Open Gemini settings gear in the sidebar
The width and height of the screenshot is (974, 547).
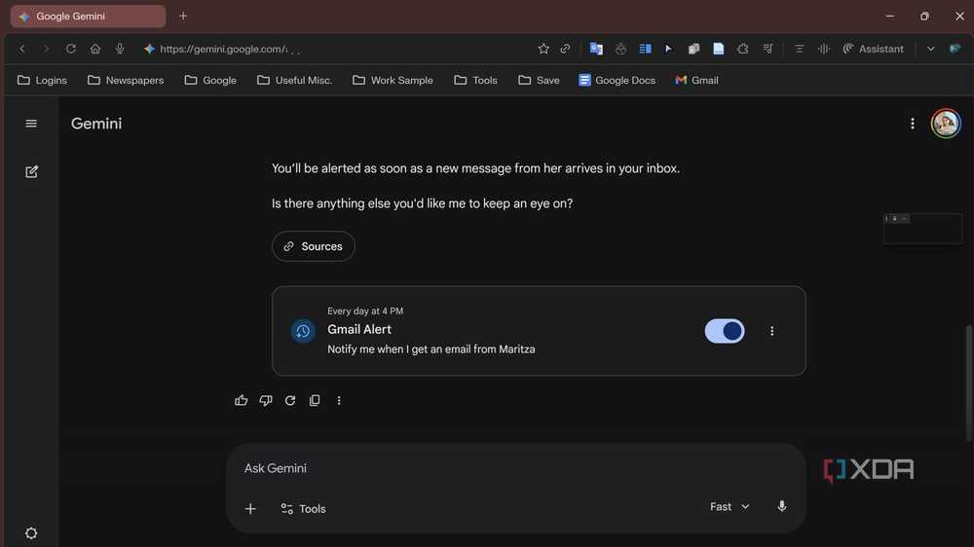pos(31,533)
